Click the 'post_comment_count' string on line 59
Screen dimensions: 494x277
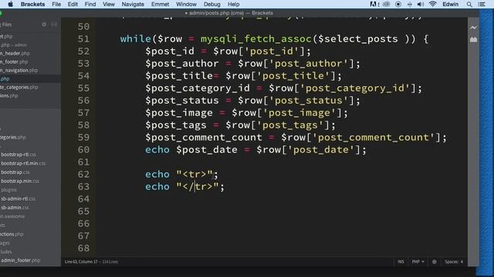(374, 137)
